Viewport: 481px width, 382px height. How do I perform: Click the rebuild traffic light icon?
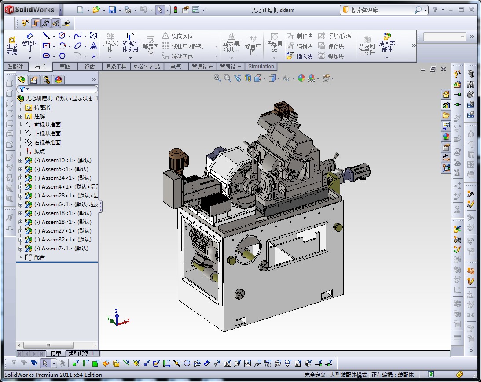[x=176, y=10]
